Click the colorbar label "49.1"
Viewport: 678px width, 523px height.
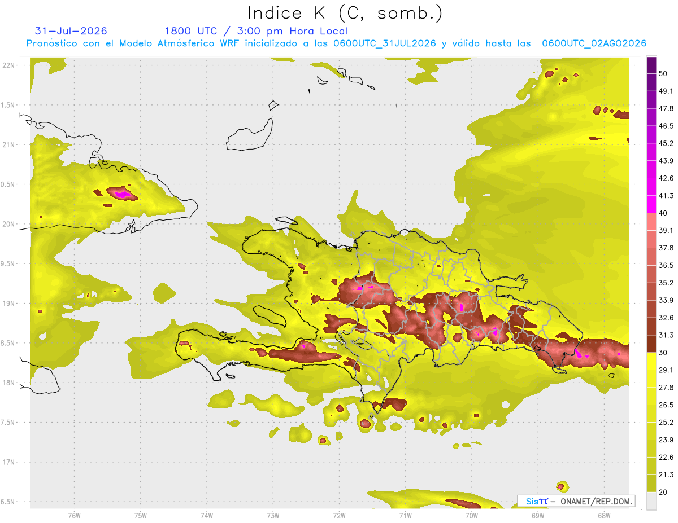(666, 91)
